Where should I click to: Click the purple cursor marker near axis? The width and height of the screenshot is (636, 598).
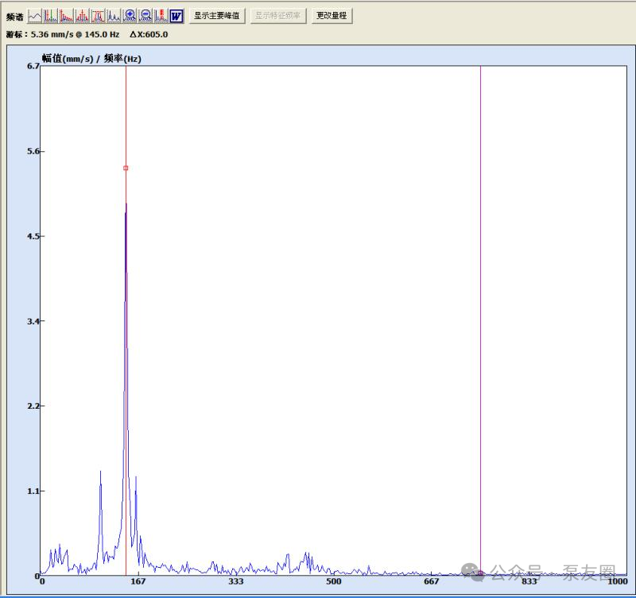(481, 573)
